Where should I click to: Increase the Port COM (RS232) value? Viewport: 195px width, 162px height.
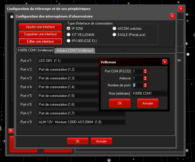point(145,70)
